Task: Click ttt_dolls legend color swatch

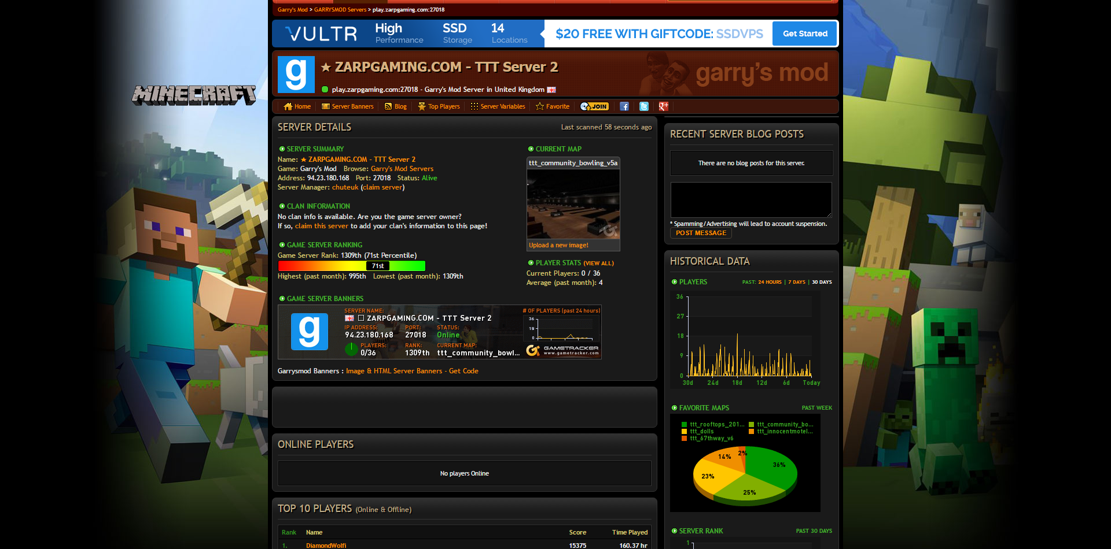Action: click(685, 432)
